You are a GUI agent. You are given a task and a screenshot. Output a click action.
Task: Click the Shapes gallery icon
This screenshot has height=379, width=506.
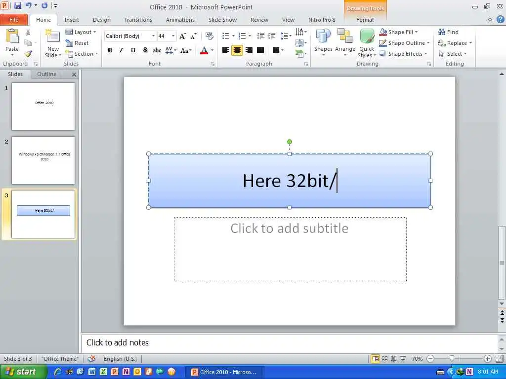[323, 36]
